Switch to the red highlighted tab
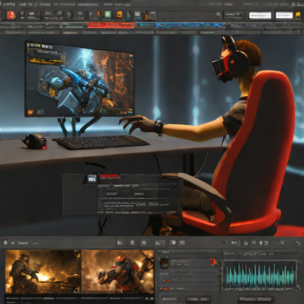Screen dimensions: 304x304 point(111,25)
